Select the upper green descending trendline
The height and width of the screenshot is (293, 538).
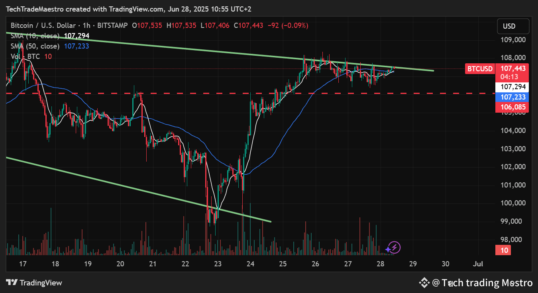click(219, 52)
